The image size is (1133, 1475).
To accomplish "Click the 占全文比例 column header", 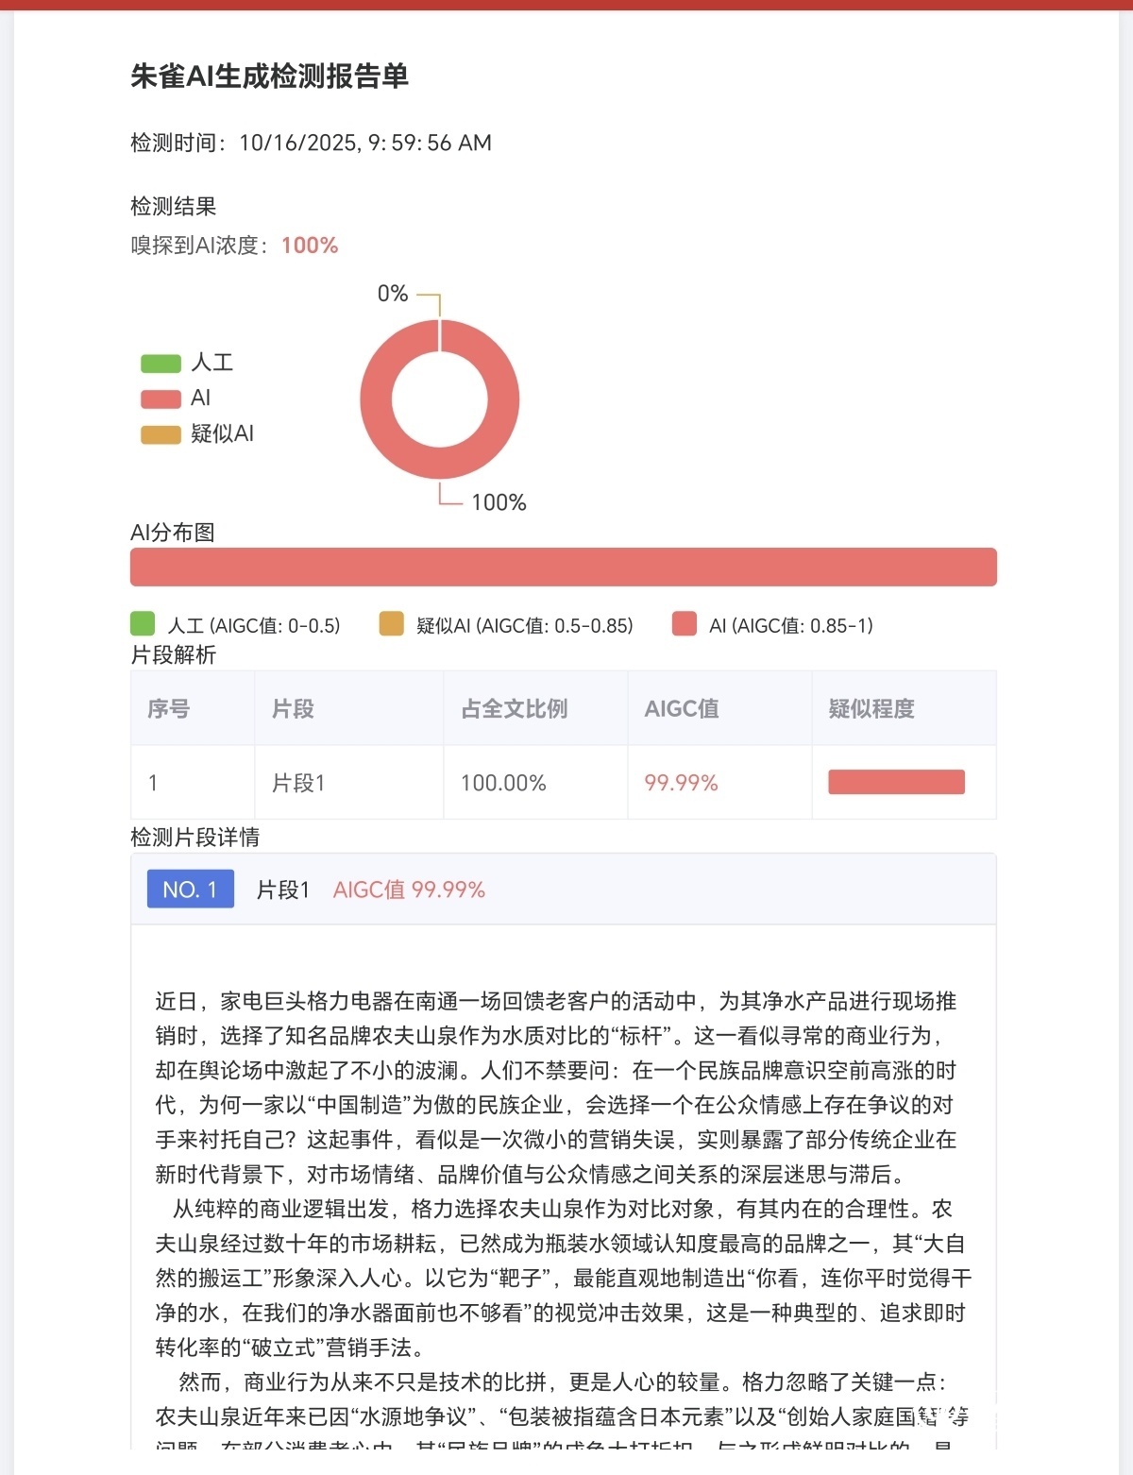I will tap(514, 708).
